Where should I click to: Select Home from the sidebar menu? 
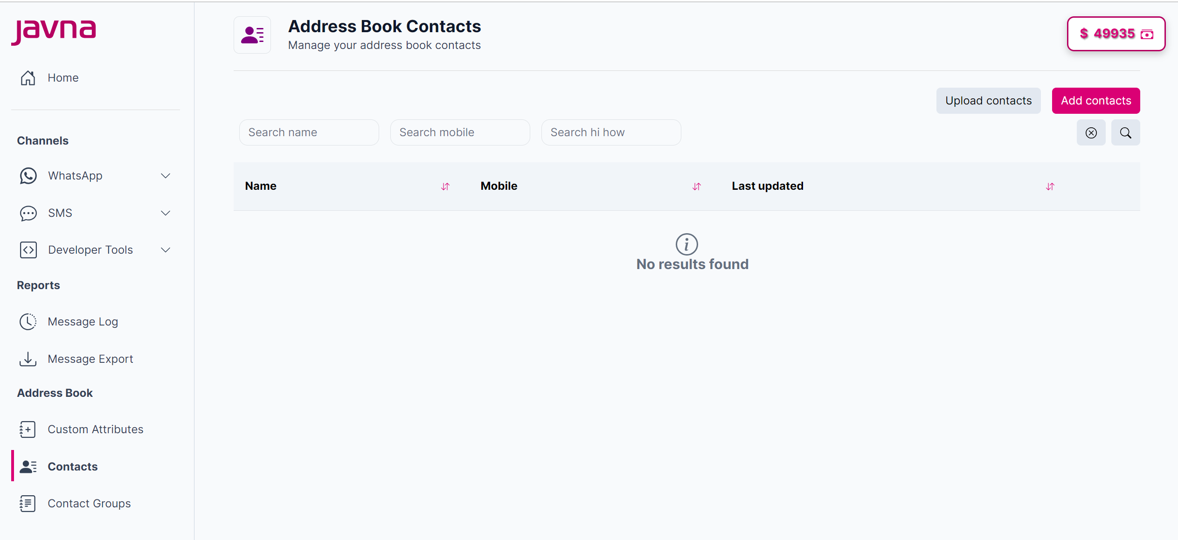click(63, 77)
